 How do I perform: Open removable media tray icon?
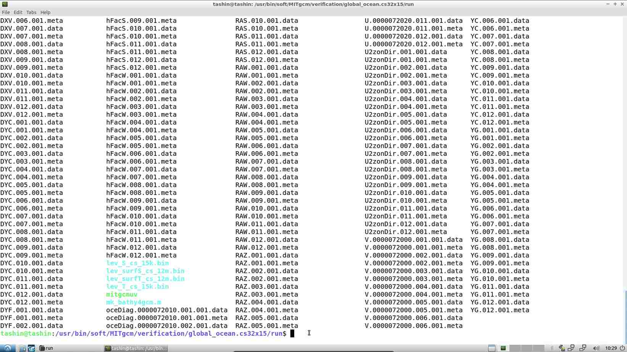(561, 348)
